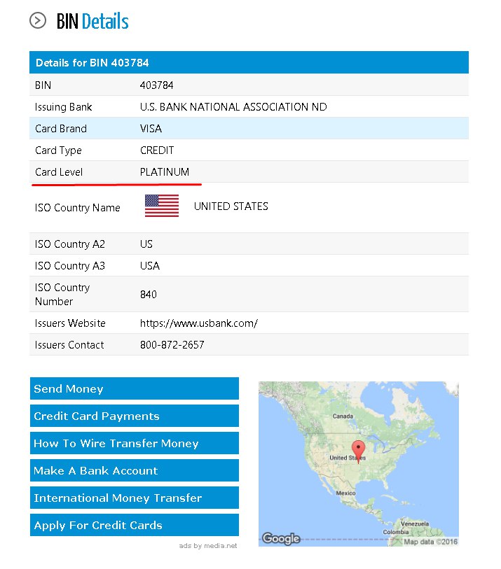Click the Card Level PLATINUM row

(x=249, y=171)
